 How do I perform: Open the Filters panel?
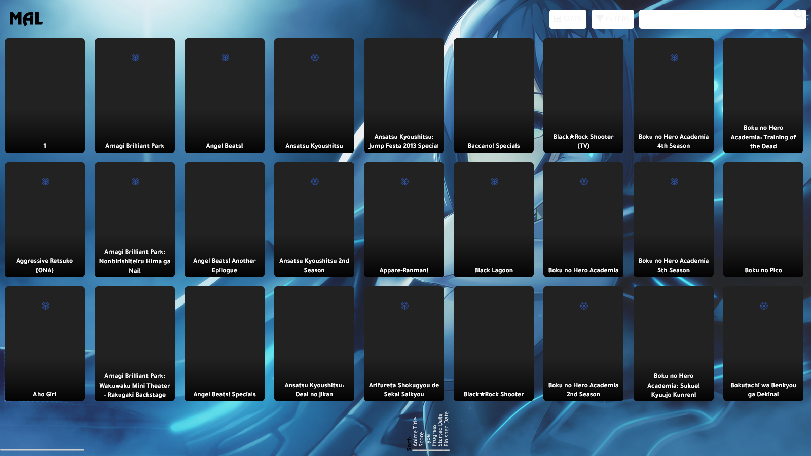(612, 19)
